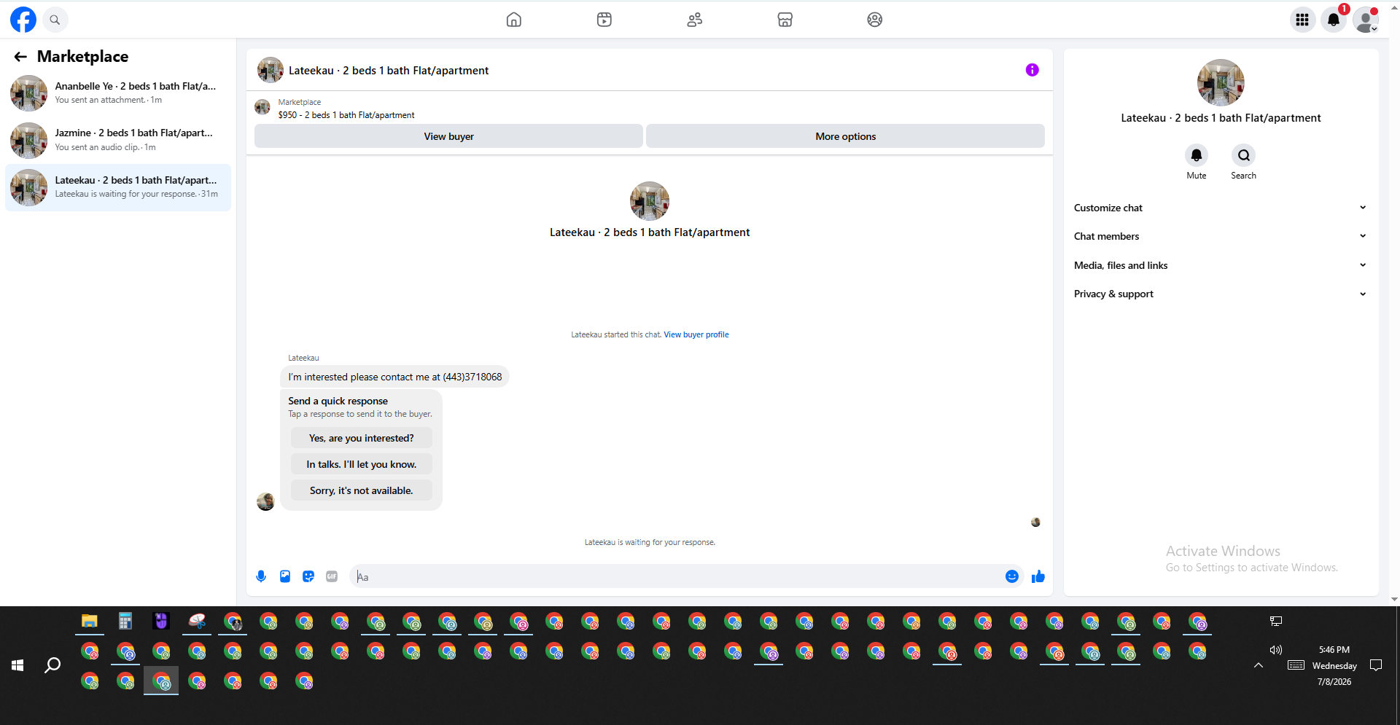Open the Facebook menu grid icon

[x=1302, y=20]
